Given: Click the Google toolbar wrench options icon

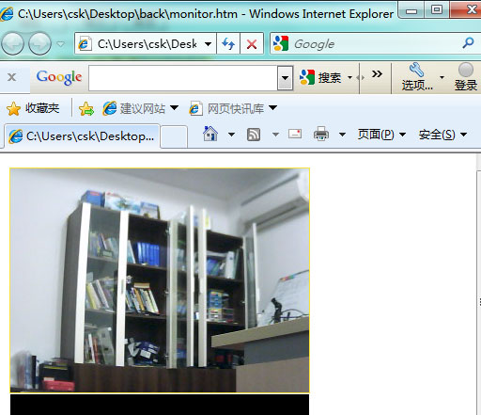Looking at the screenshot, I should (417, 70).
